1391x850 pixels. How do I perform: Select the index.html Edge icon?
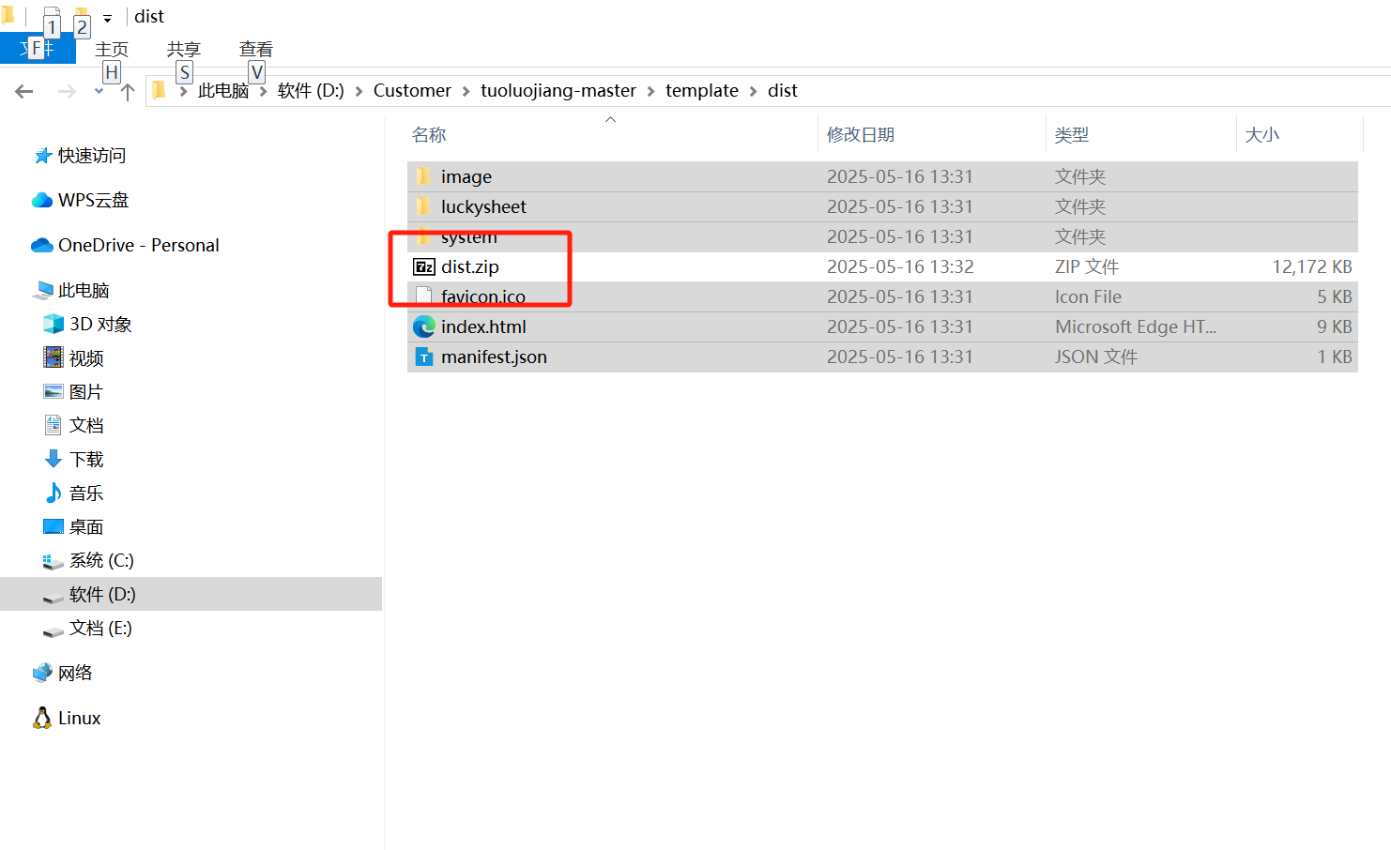[424, 326]
